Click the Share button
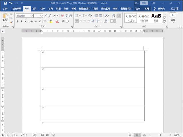This screenshot has height=137, width=183. pos(175,9)
